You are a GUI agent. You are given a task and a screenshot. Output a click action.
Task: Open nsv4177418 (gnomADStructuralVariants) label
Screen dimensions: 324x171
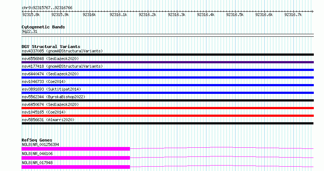coord(62,66)
